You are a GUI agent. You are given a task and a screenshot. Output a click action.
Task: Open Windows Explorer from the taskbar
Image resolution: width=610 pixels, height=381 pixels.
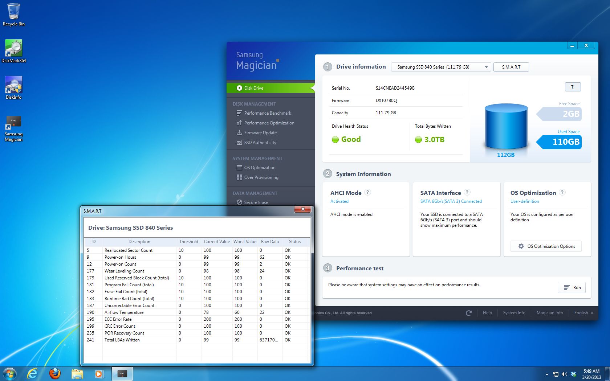[x=77, y=373]
